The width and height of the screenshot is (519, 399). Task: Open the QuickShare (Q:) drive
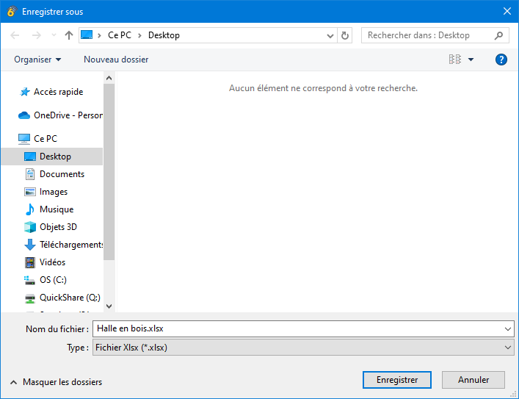click(70, 298)
